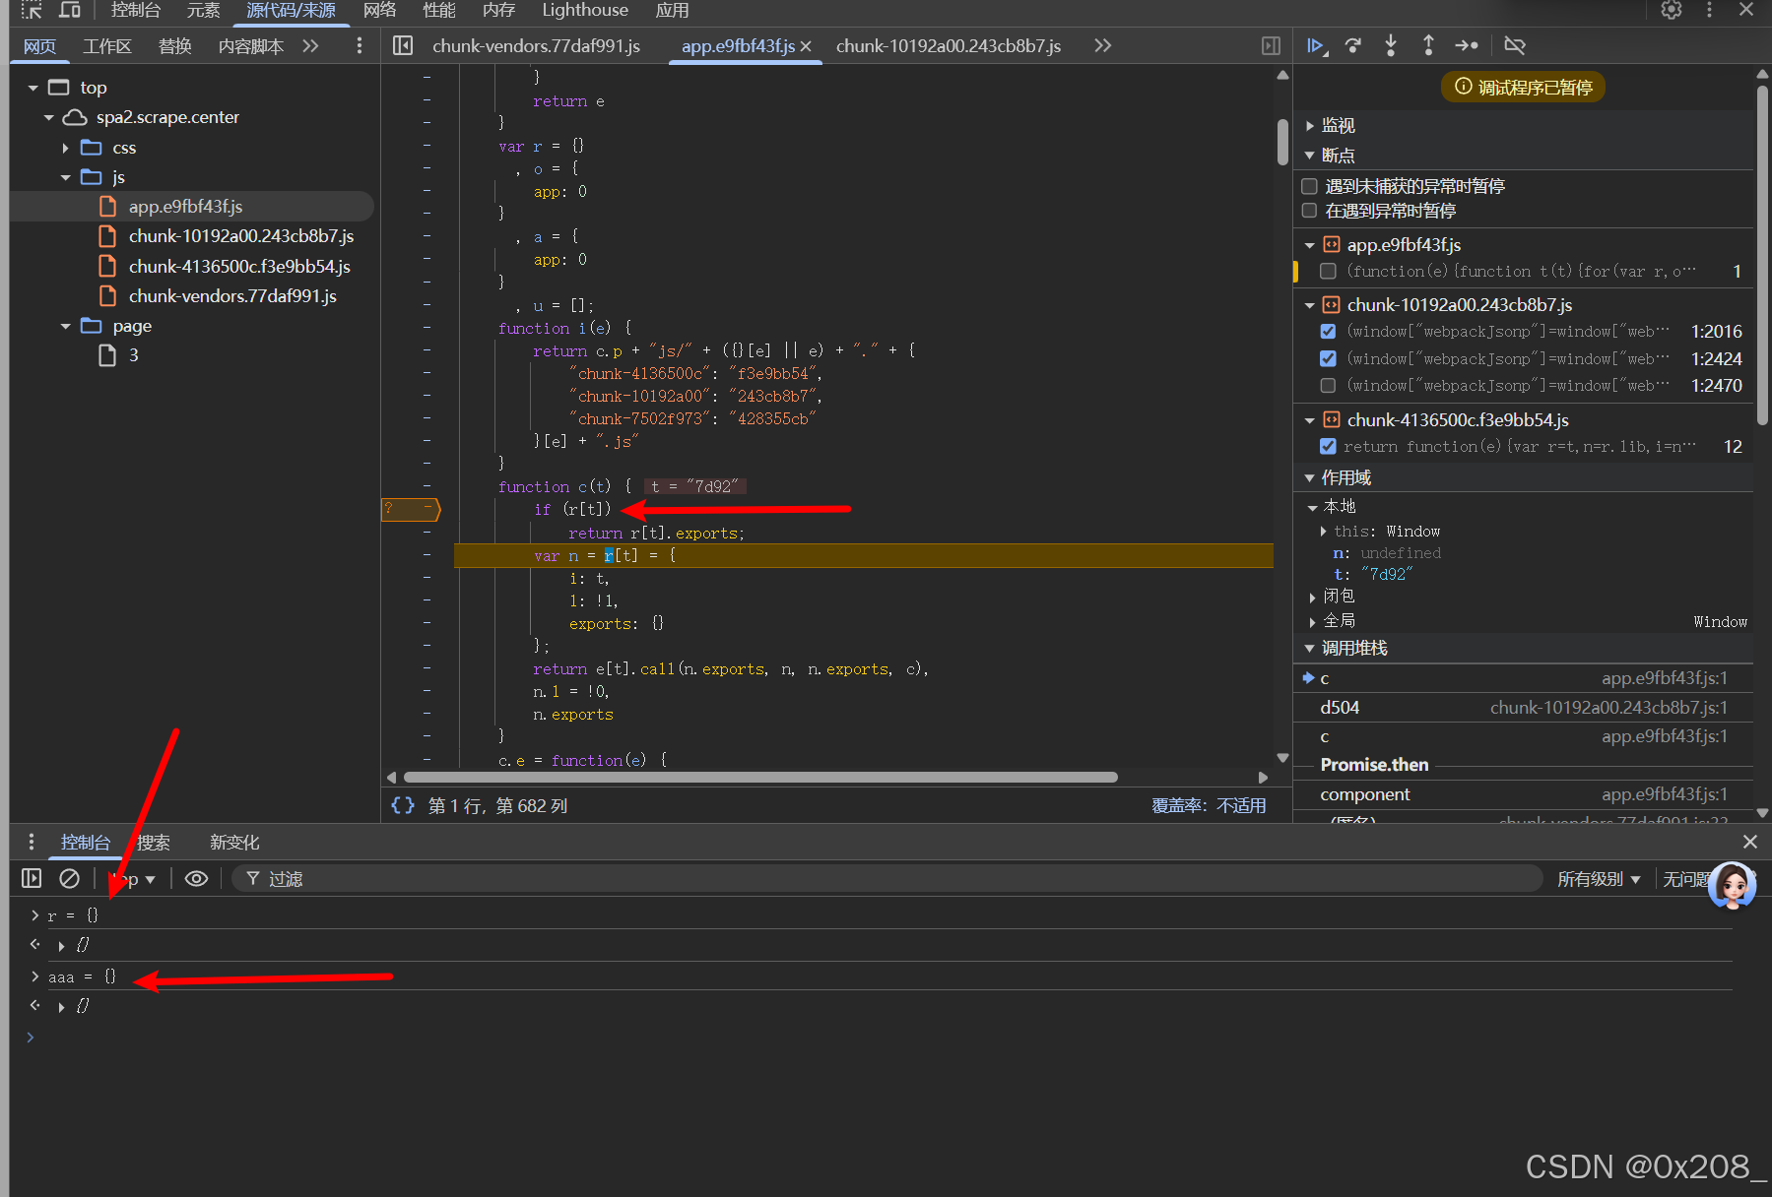This screenshot has width=1772, height=1197.
Task: Show the console sidebar
Action: coord(32,878)
